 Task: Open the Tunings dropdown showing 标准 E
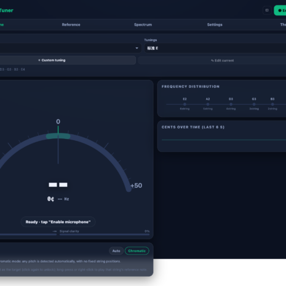[215, 48]
